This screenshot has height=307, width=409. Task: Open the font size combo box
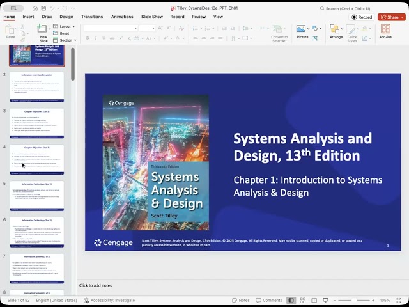point(148,28)
